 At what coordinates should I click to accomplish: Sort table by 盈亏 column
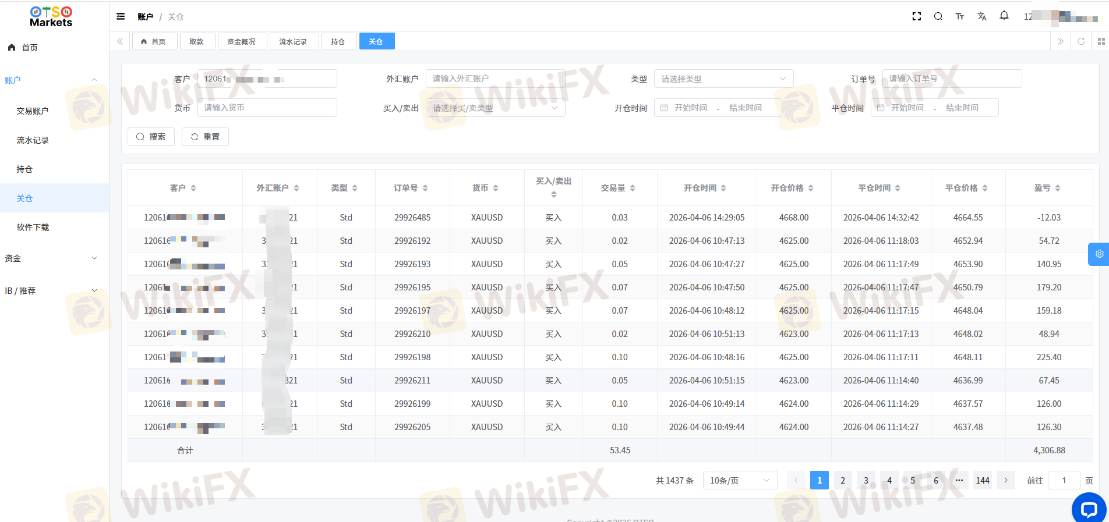1048,188
